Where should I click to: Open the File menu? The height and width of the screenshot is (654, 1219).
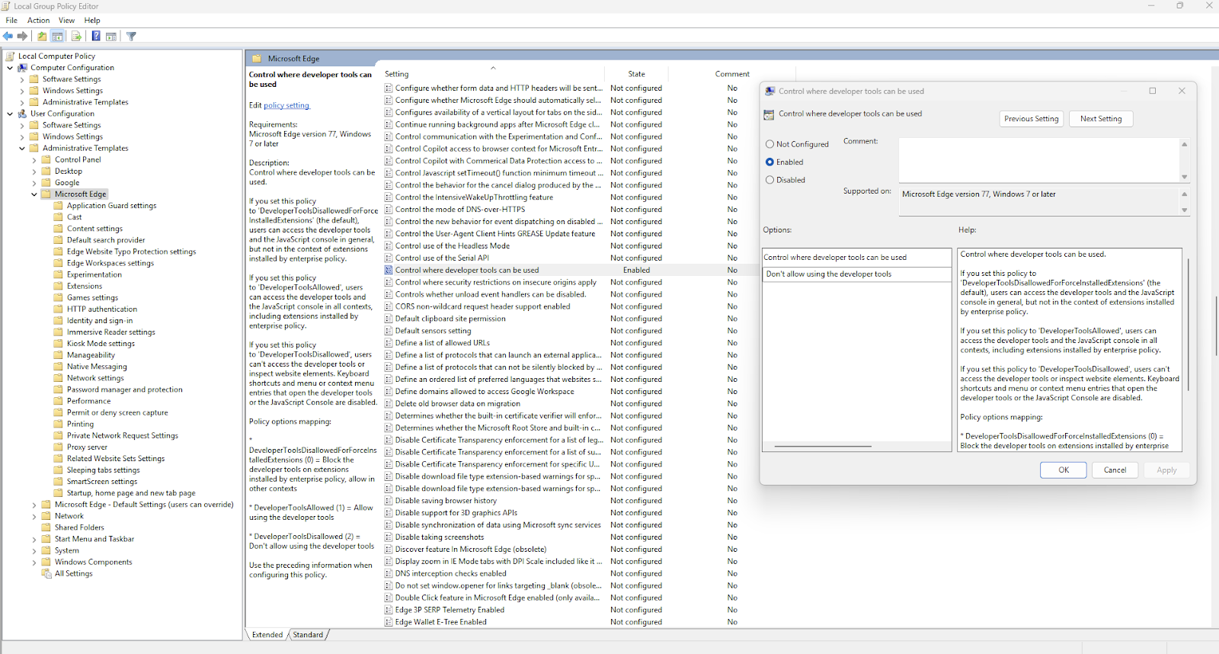[x=11, y=21]
